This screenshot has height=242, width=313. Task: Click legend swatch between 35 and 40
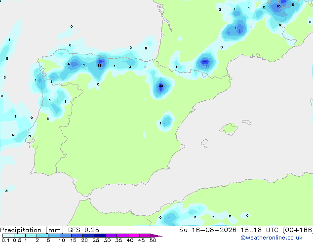pos(122,236)
